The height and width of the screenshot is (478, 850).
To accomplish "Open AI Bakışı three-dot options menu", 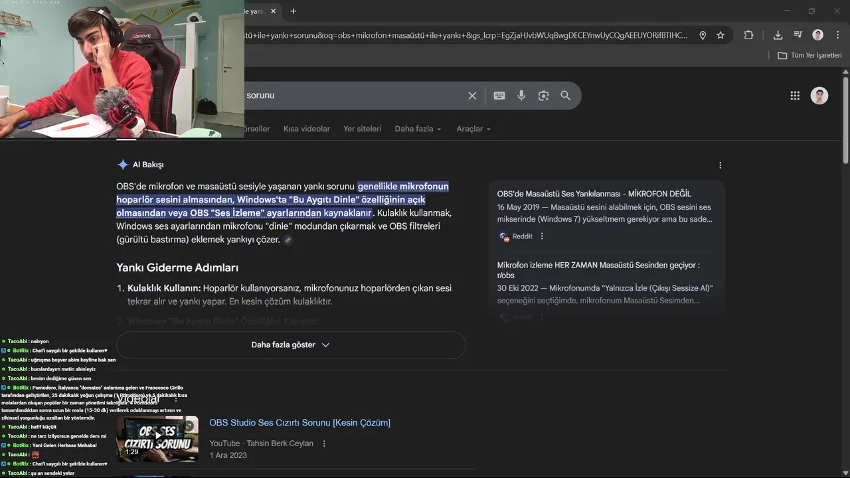I will 720,165.
